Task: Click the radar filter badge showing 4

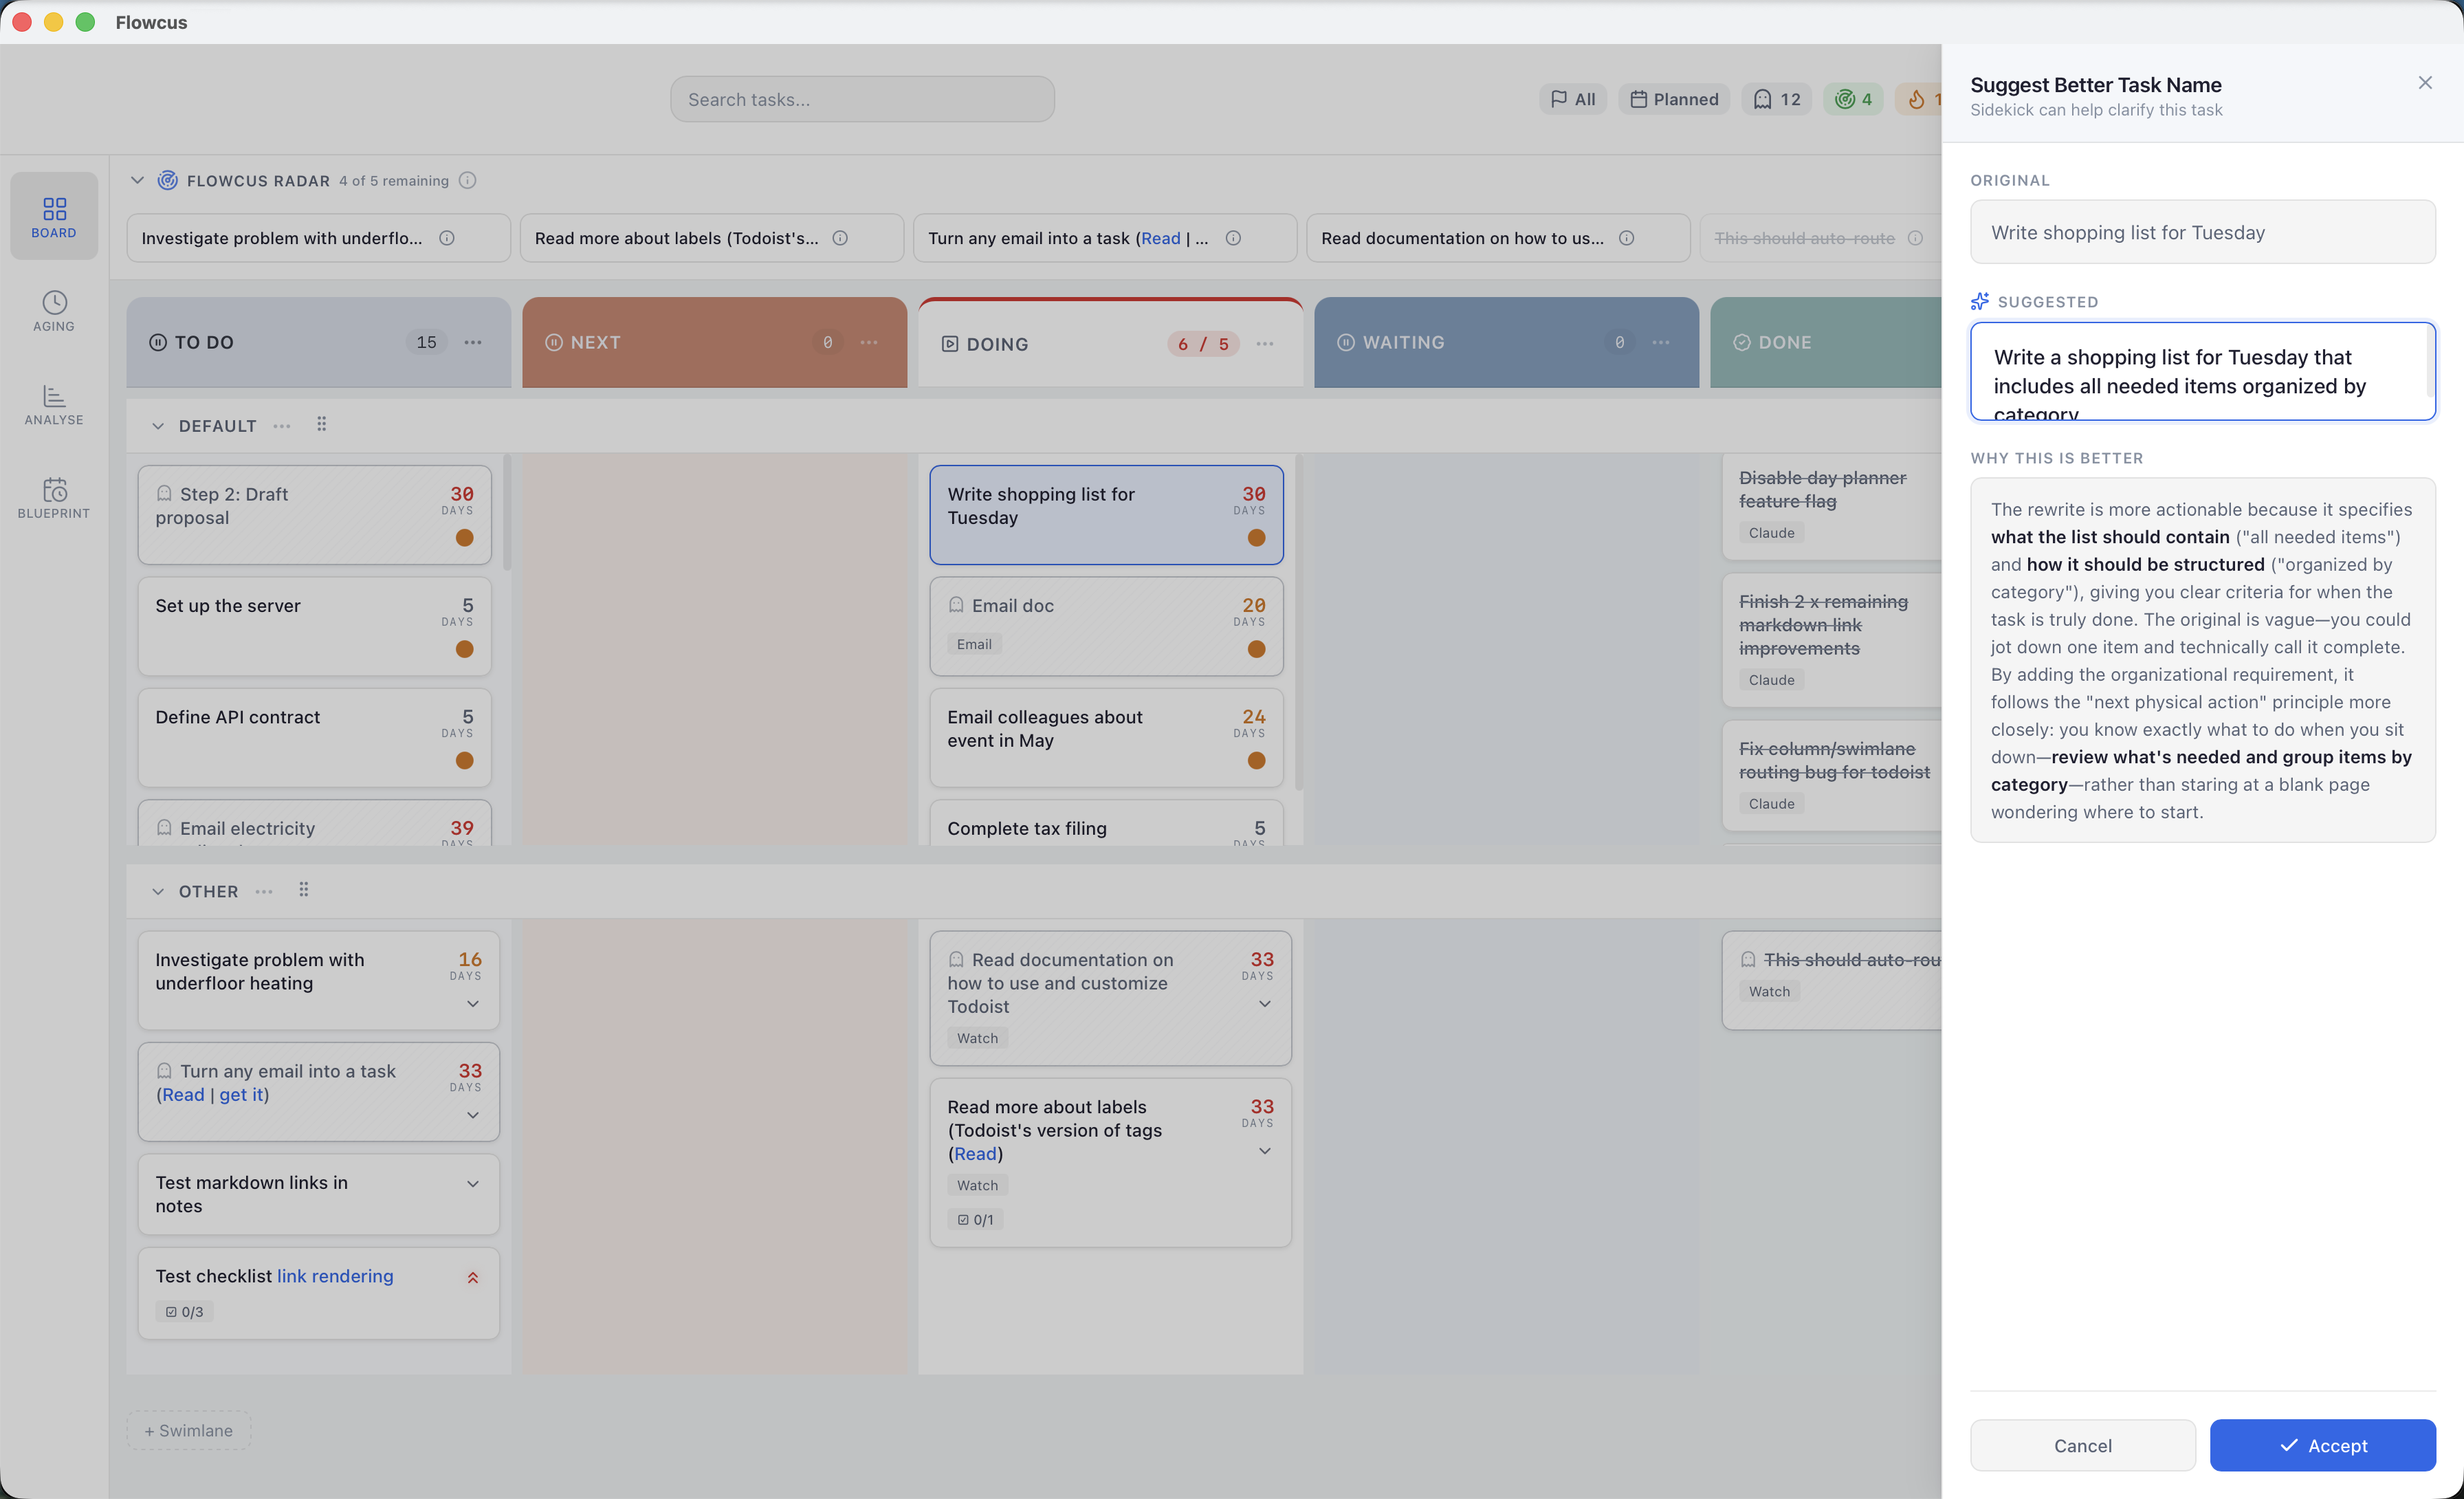Action: 1853,99
